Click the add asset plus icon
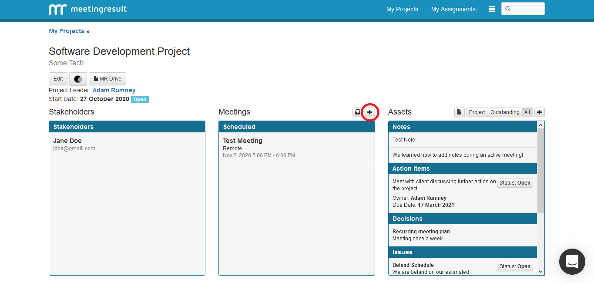 tap(539, 112)
